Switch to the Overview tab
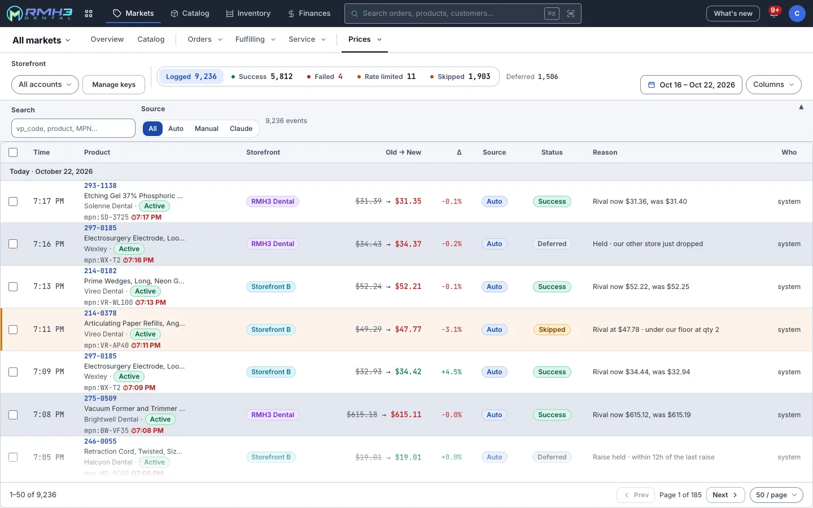This screenshot has height=508, width=813. (x=107, y=40)
